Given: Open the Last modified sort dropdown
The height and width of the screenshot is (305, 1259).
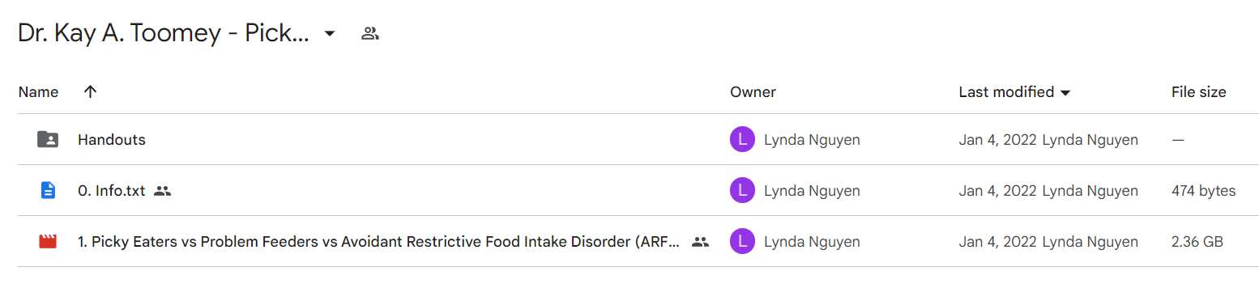Looking at the screenshot, I should (x=1065, y=93).
